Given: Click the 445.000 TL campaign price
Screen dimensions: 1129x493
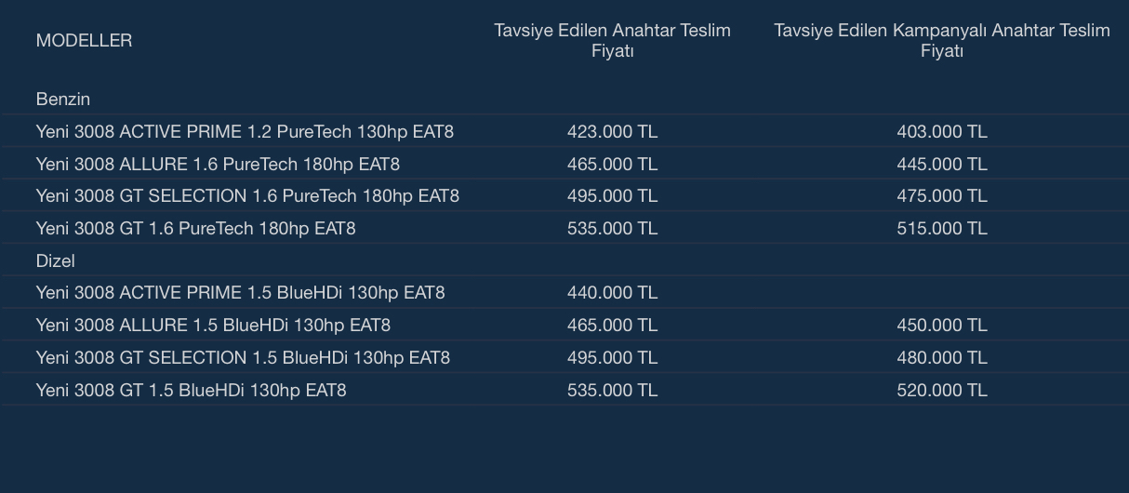Looking at the screenshot, I should click(x=941, y=164).
